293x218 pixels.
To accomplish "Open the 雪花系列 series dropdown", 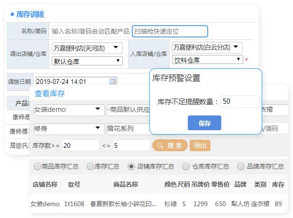I will (128, 129).
